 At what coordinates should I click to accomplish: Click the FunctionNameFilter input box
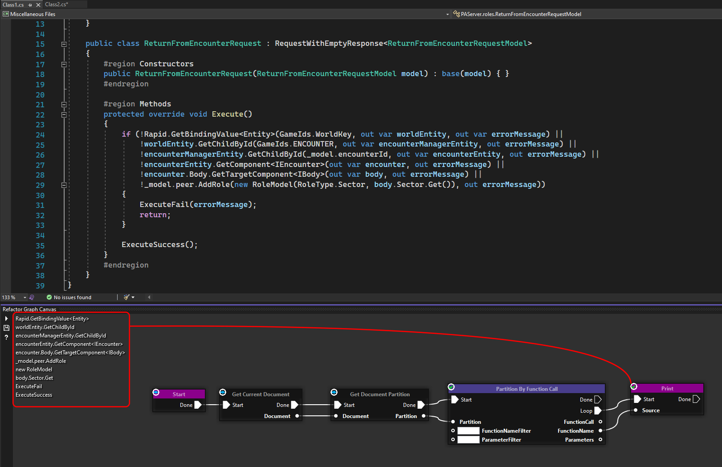pyautogui.click(x=469, y=431)
